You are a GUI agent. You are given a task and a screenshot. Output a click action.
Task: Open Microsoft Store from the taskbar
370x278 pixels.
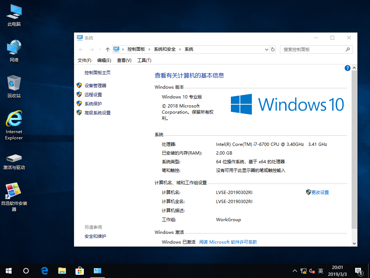coord(79,270)
